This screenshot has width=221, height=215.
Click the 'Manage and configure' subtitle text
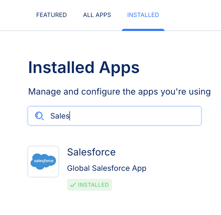[119, 92]
